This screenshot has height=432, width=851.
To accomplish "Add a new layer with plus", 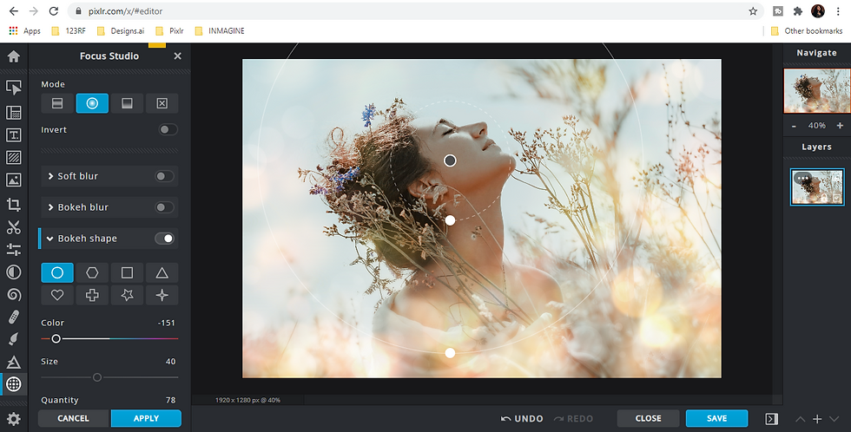I will [x=817, y=419].
